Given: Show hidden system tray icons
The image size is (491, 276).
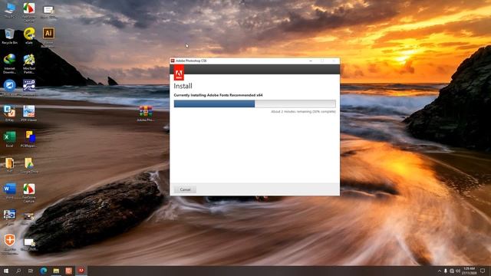Looking at the screenshot, I should 440,271.
